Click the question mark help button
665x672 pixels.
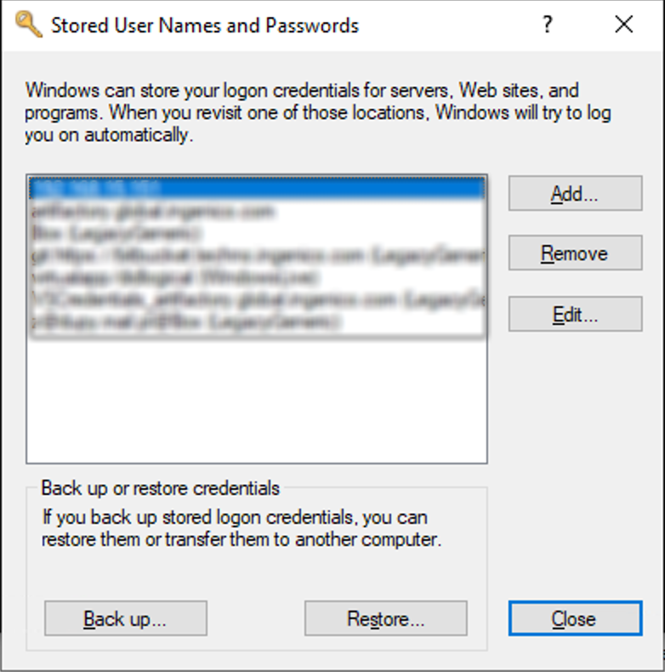click(548, 25)
